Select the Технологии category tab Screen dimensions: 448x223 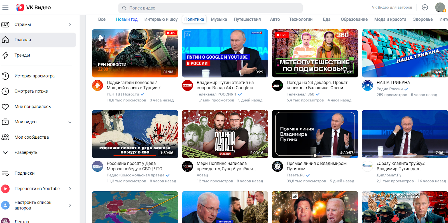pos(301,19)
